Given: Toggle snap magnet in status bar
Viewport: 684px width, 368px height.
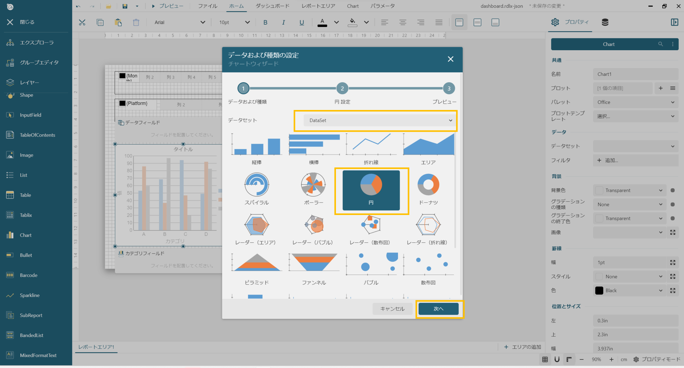Looking at the screenshot, I should point(557,359).
